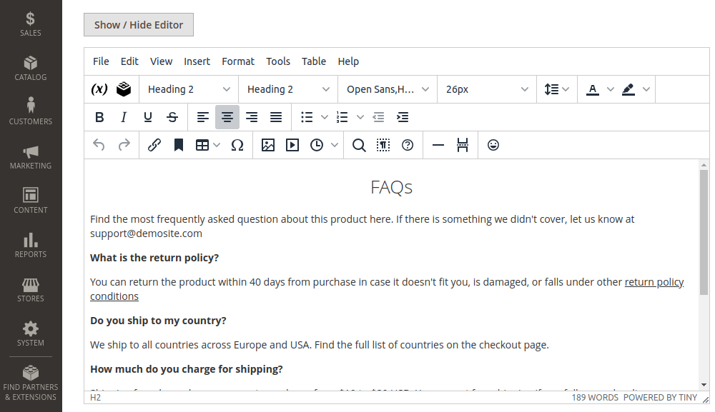Image resolution: width=715 pixels, height=412 pixels.
Task: Align the text right
Action: coord(252,117)
